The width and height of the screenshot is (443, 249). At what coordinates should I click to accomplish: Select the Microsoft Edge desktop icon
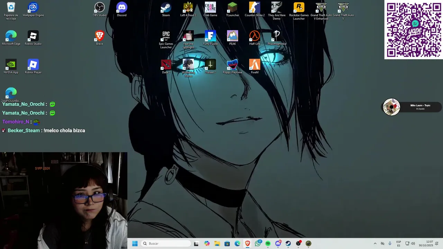[11, 38]
